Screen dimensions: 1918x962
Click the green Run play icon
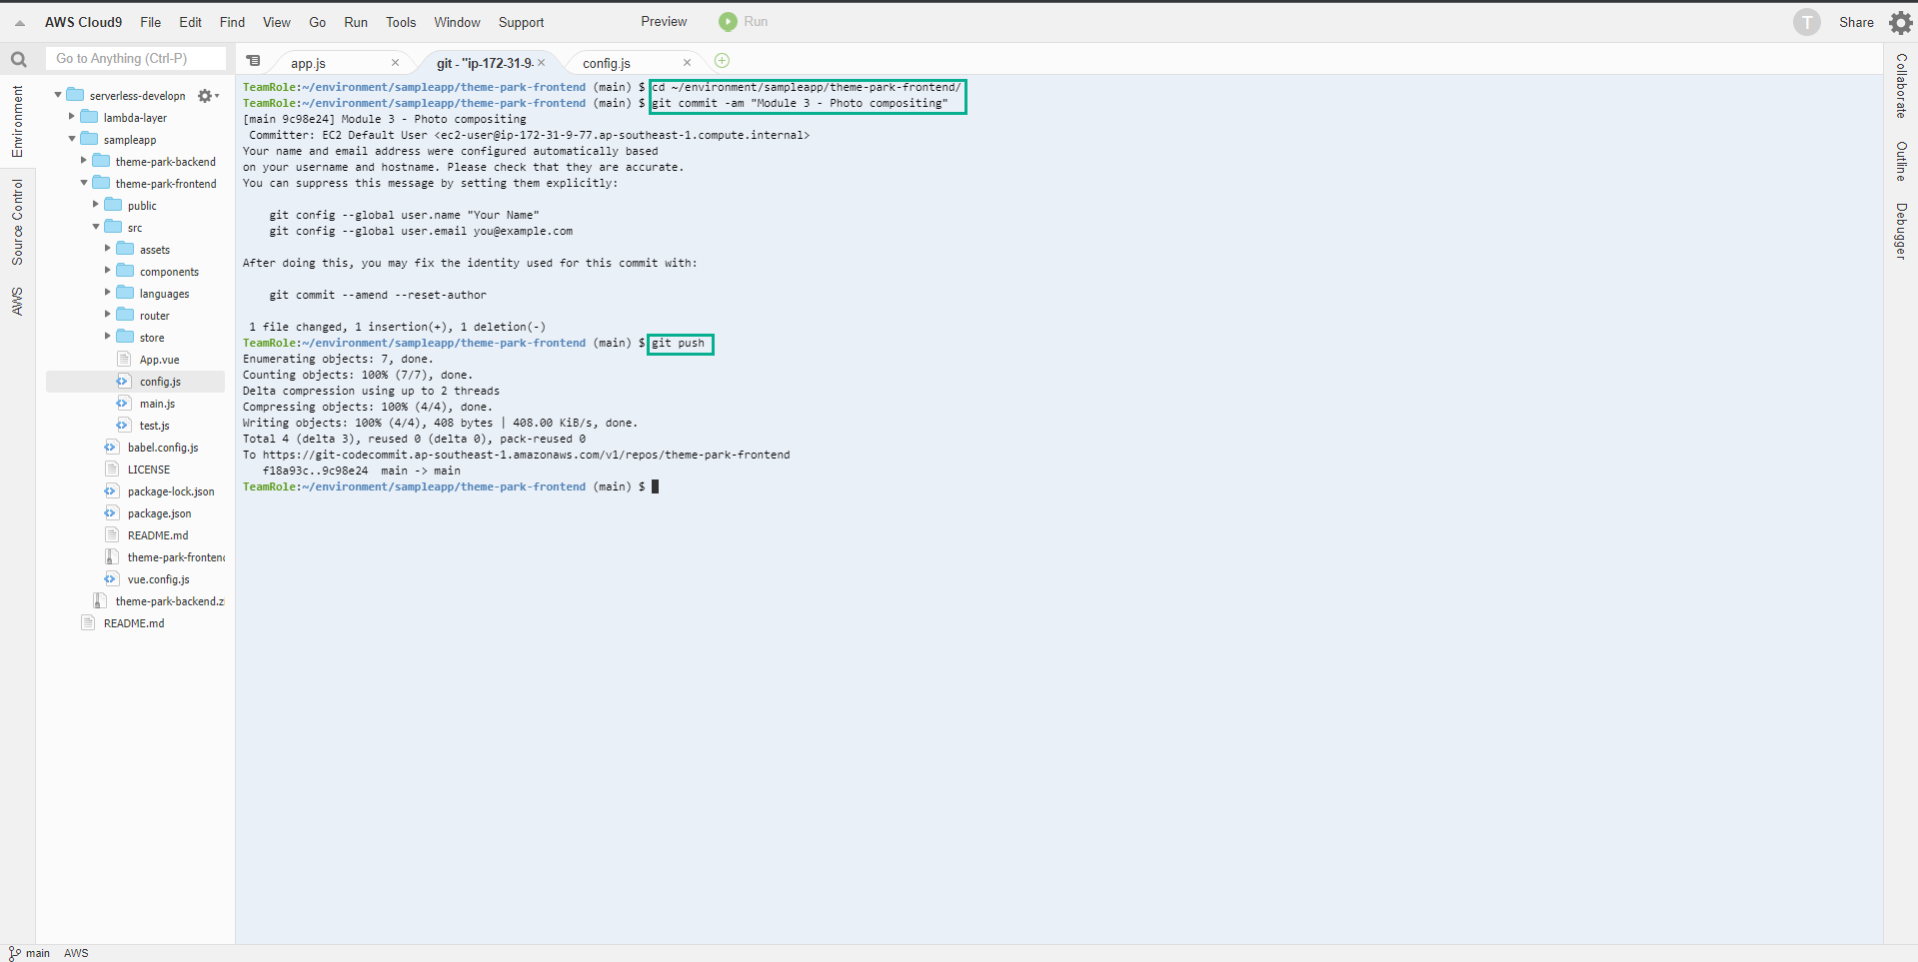tap(728, 22)
